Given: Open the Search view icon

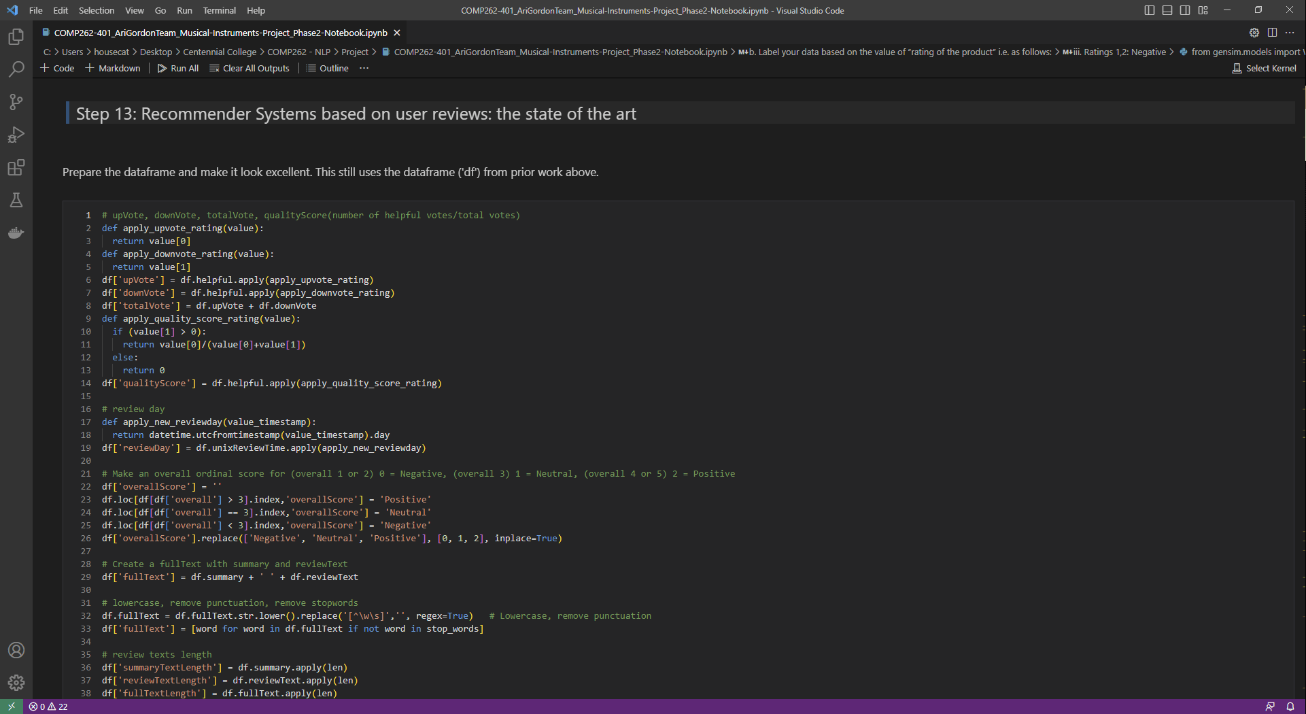Looking at the screenshot, I should pos(16,69).
